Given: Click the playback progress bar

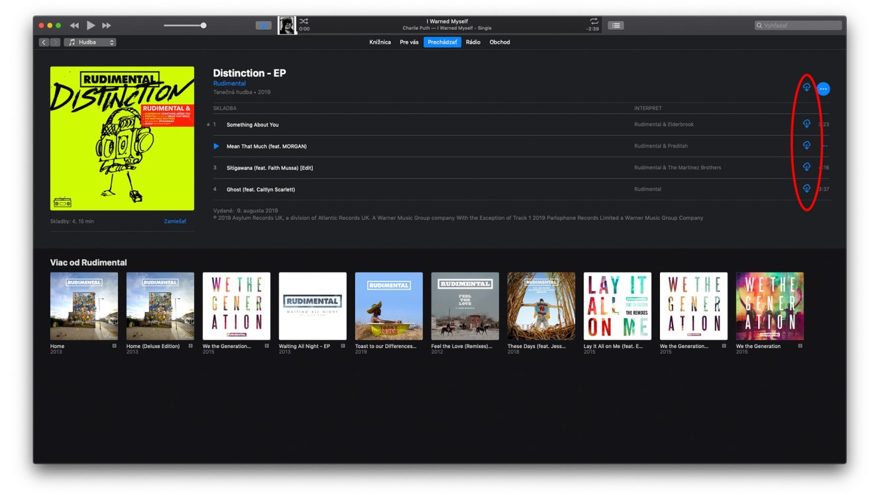Looking at the screenshot, I should click(449, 34).
